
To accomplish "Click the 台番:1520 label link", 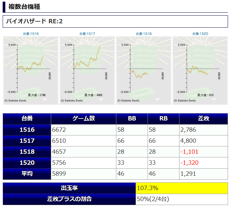I will pos(200,34).
